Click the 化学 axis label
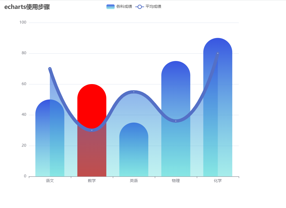Screen dimensions: 286x208 coord(218,181)
